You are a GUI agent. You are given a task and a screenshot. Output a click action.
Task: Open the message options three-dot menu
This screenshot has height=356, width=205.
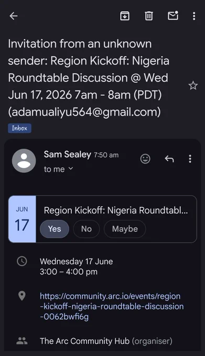pyautogui.click(x=190, y=159)
